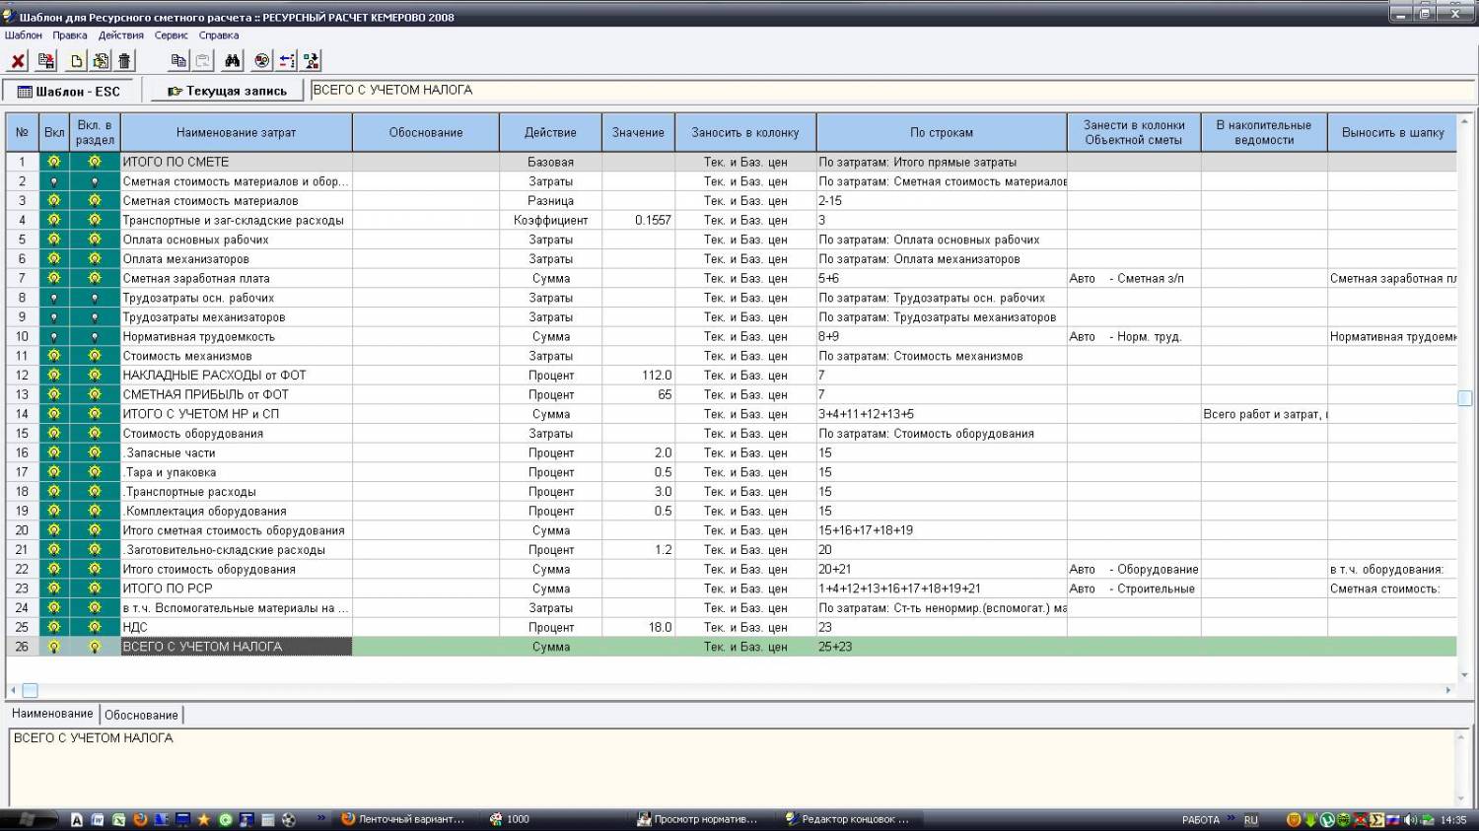Toggle section-include bulb for Стоимость оборудования row
The width and height of the screenshot is (1479, 831).
point(95,433)
